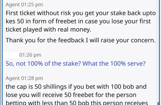Click the scrollbar thumb at bottom right
161x105 pixels.
point(158,103)
